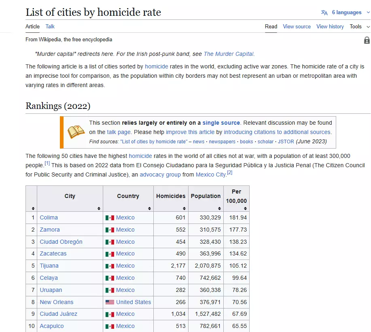The height and width of the screenshot is (332, 371).
Task: Open the Tijuana city link
Action: click(49, 266)
